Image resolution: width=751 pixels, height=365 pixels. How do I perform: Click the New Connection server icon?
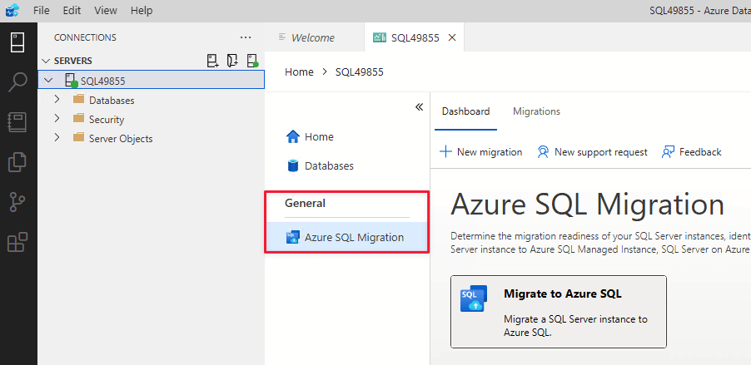[x=212, y=61]
